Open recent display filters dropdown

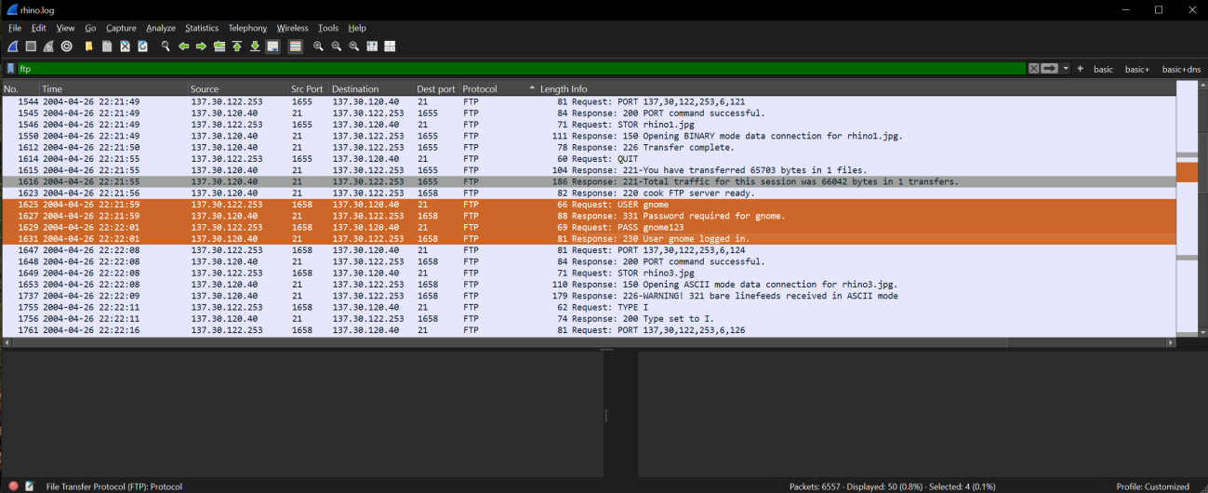(1066, 69)
